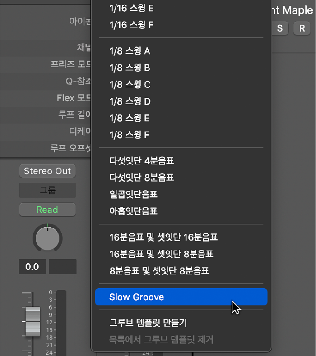Click the 디케이 inspector row
Screen dimensions: 316x356
point(46,131)
